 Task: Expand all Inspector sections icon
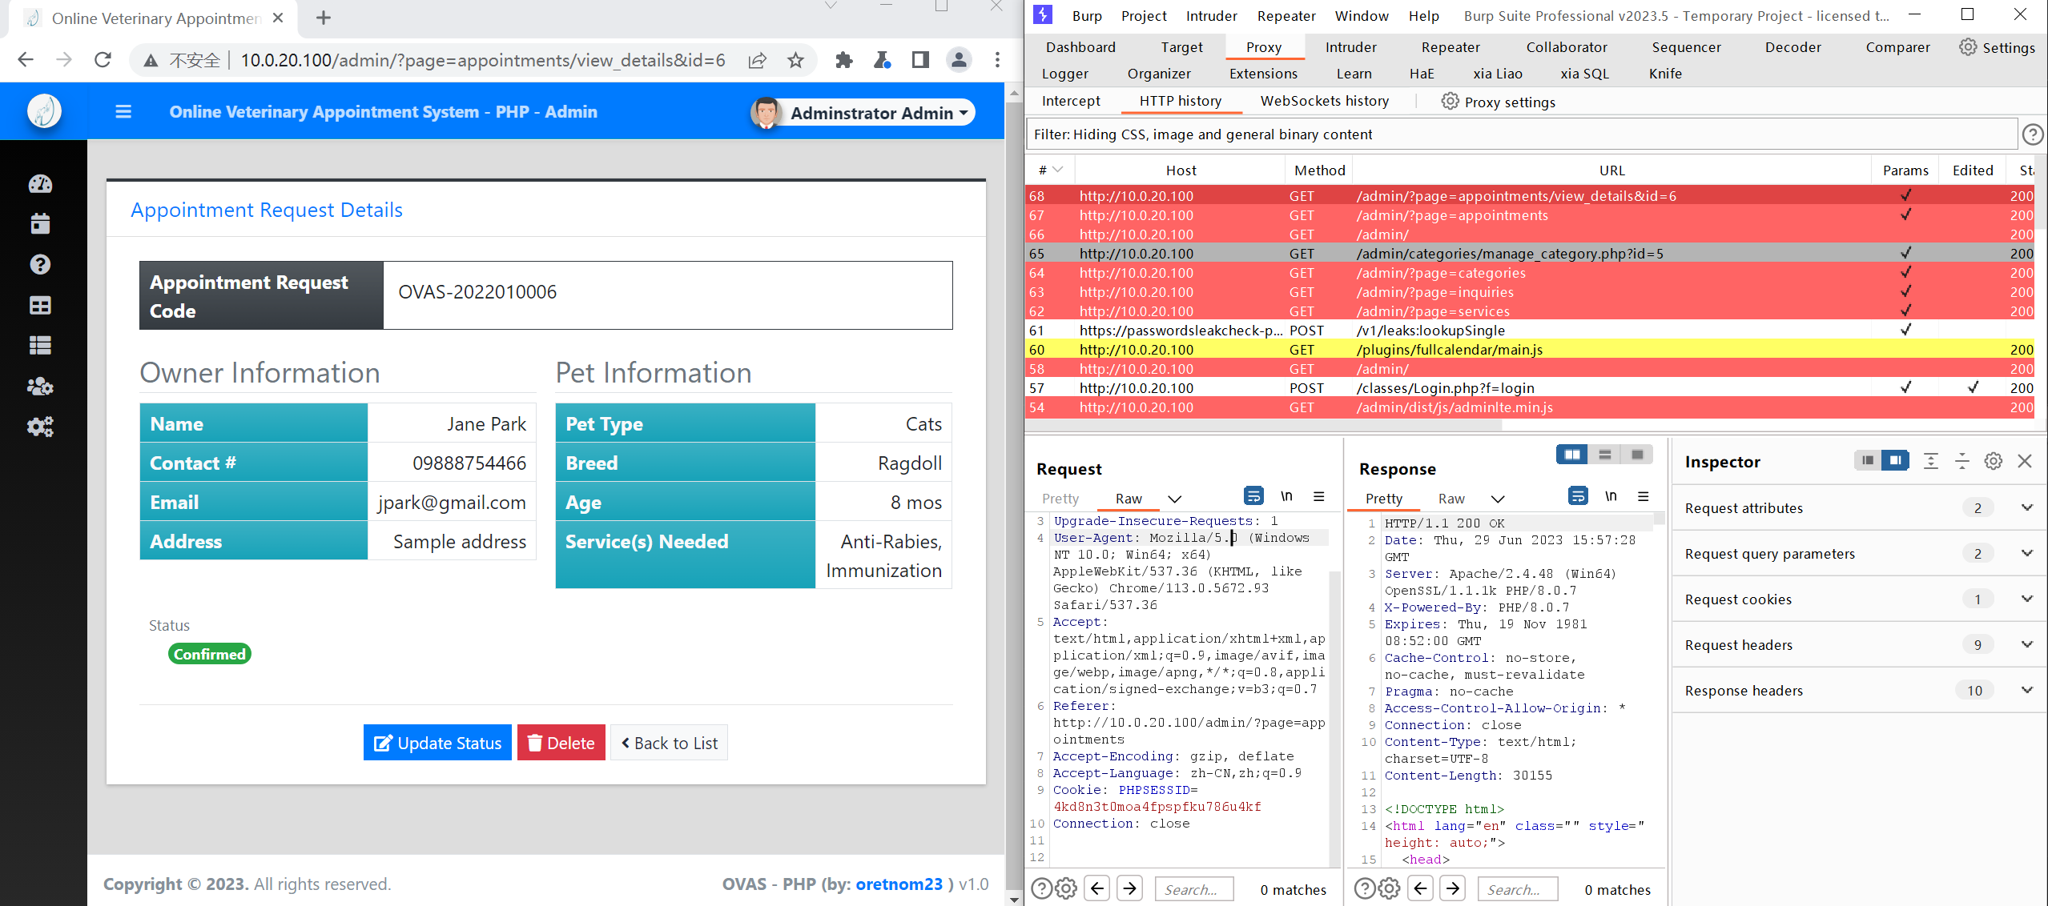coord(1931,461)
